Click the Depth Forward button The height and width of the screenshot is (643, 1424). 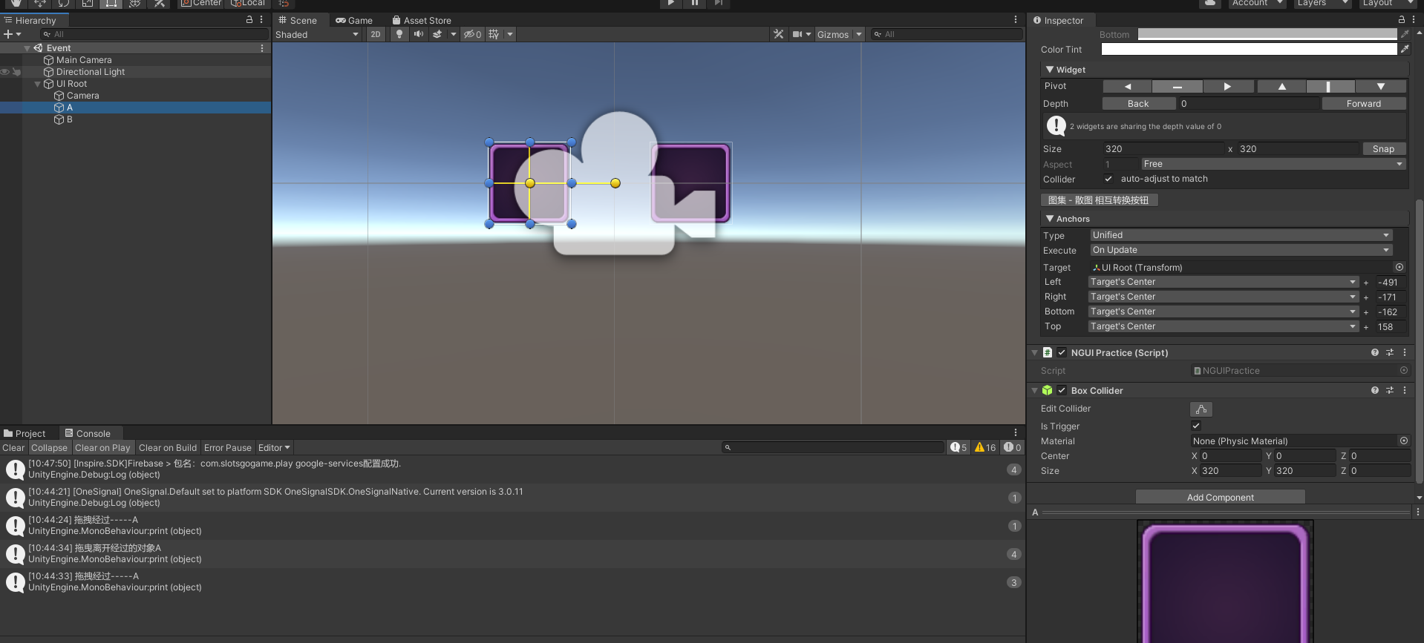pos(1364,104)
